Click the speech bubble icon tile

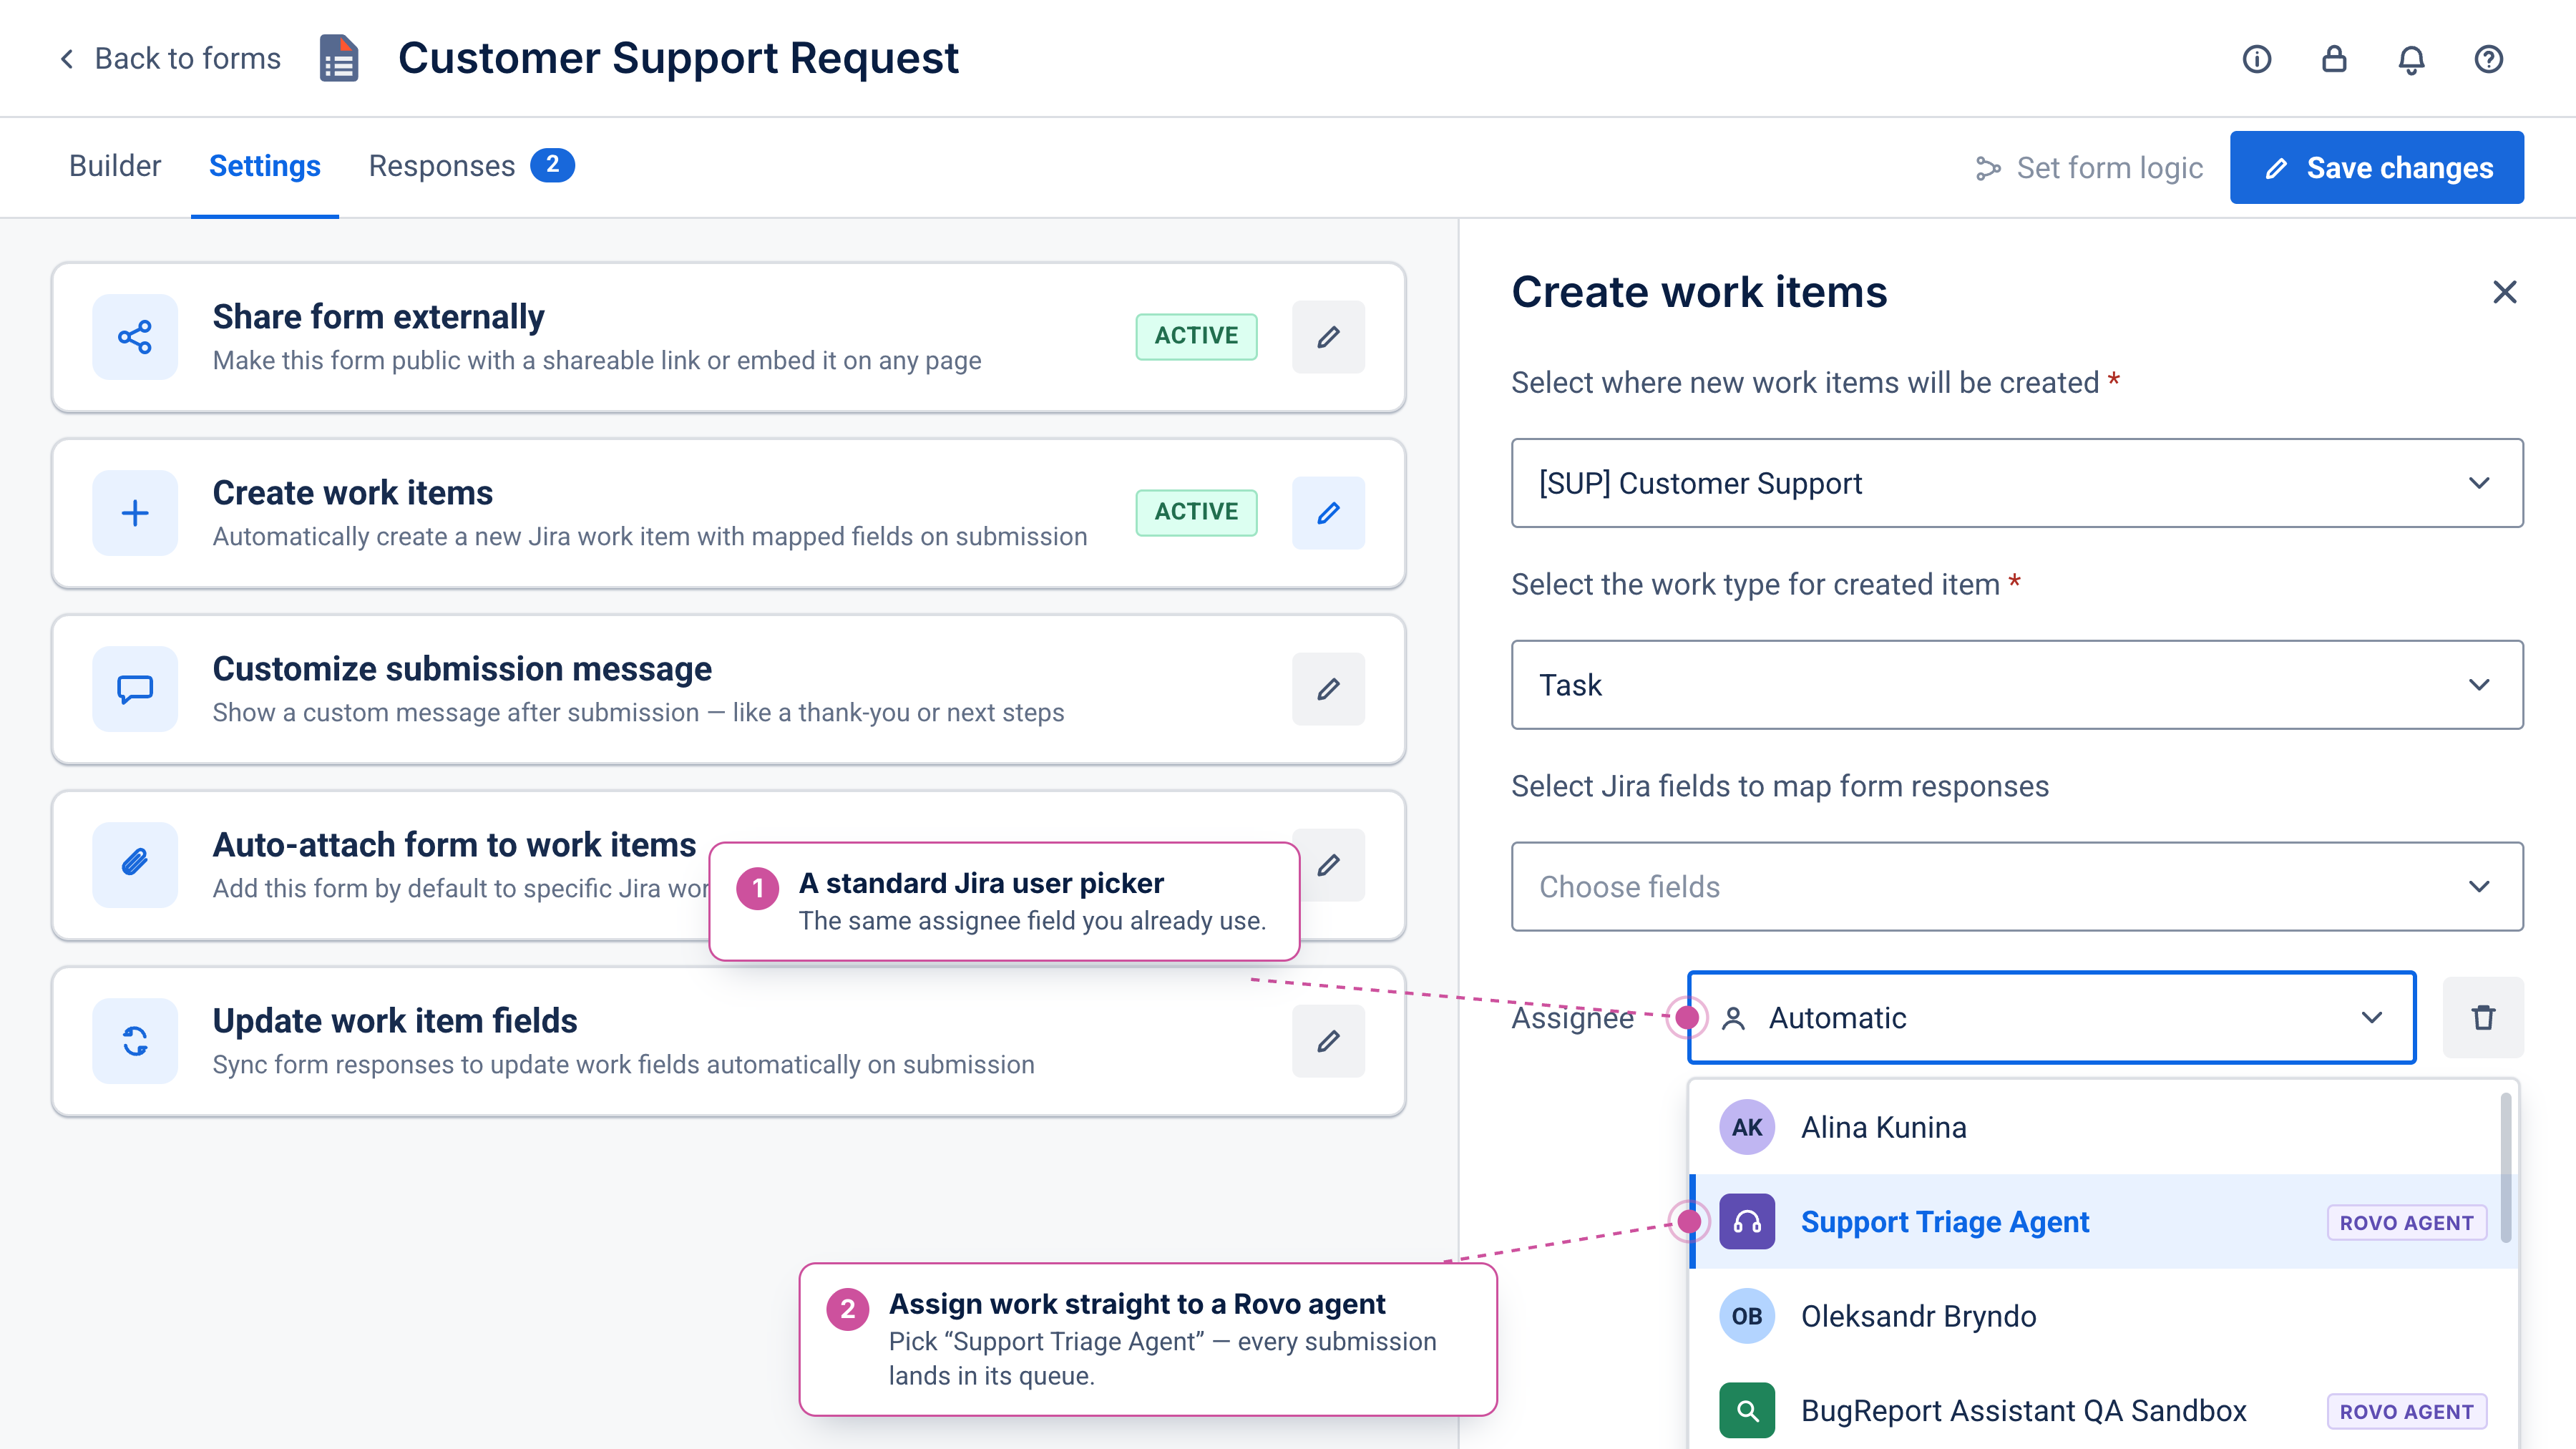coord(135,689)
